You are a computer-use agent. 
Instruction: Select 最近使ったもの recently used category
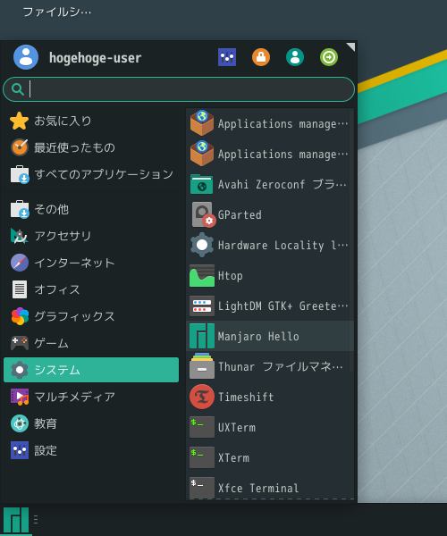91,147
